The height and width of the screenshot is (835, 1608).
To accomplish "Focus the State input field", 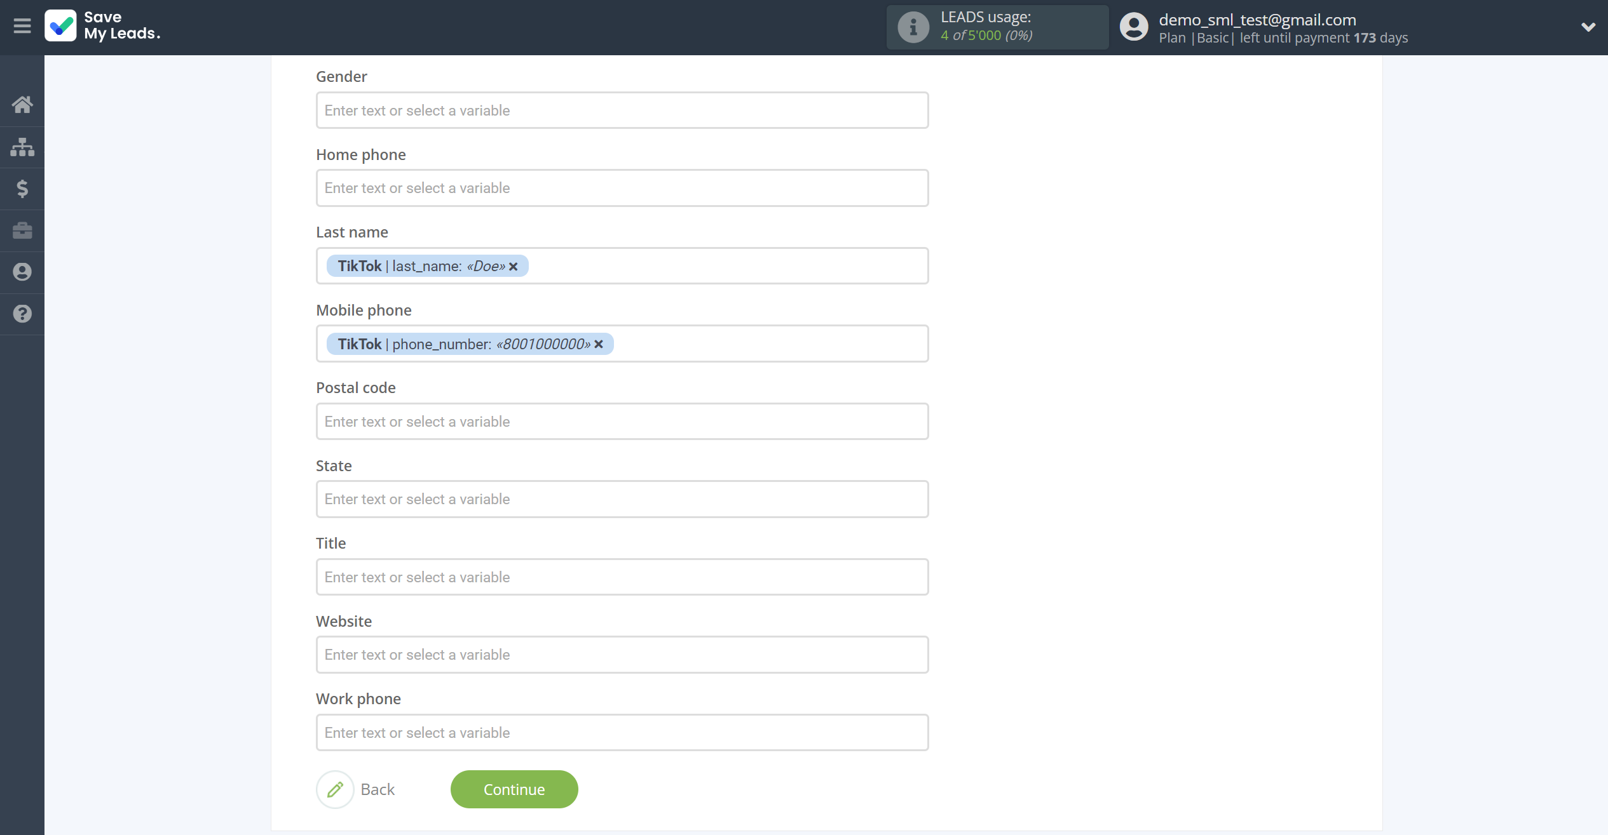I will (622, 499).
